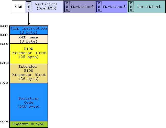The width and height of the screenshot is (166, 128).
Task: Select the OEM name (8 byte) block
Action: 28,39
